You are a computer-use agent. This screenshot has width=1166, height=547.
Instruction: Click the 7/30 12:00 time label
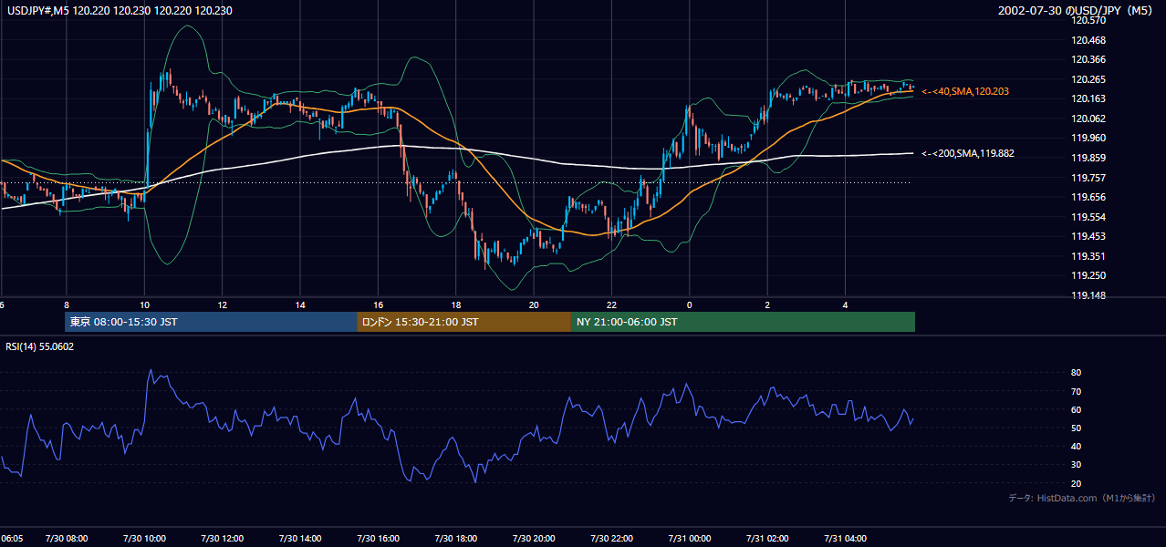pyautogui.click(x=223, y=539)
